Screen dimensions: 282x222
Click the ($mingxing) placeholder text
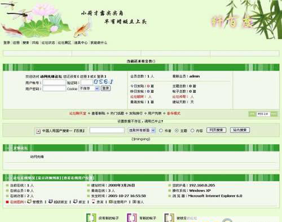pyautogui.click(x=141, y=139)
